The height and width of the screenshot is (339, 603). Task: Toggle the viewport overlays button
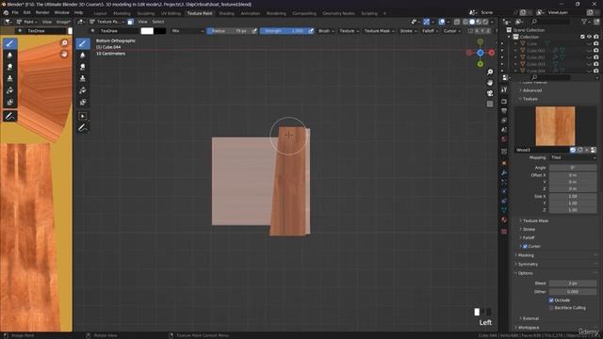pyautogui.click(x=442, y=22)
